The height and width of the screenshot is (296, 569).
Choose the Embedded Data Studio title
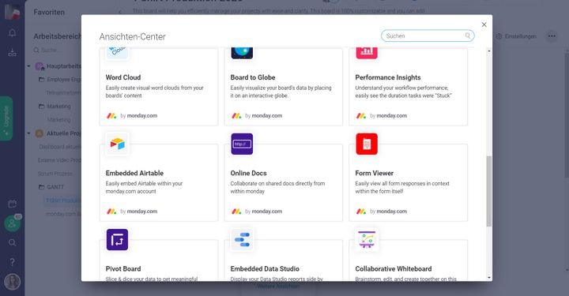pos(265,269)
